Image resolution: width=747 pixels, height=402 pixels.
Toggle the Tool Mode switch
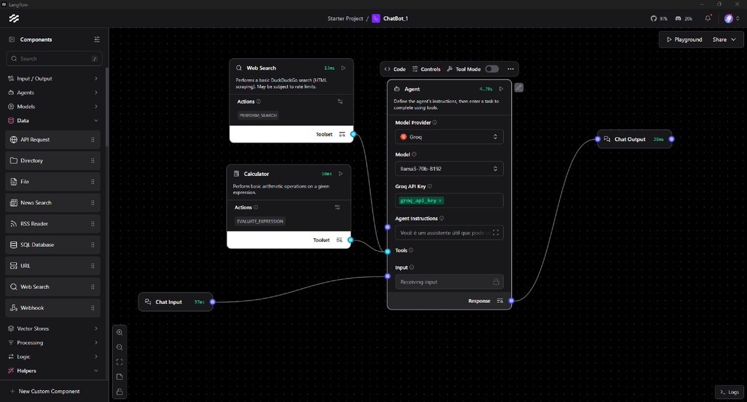tap(492, 69)
